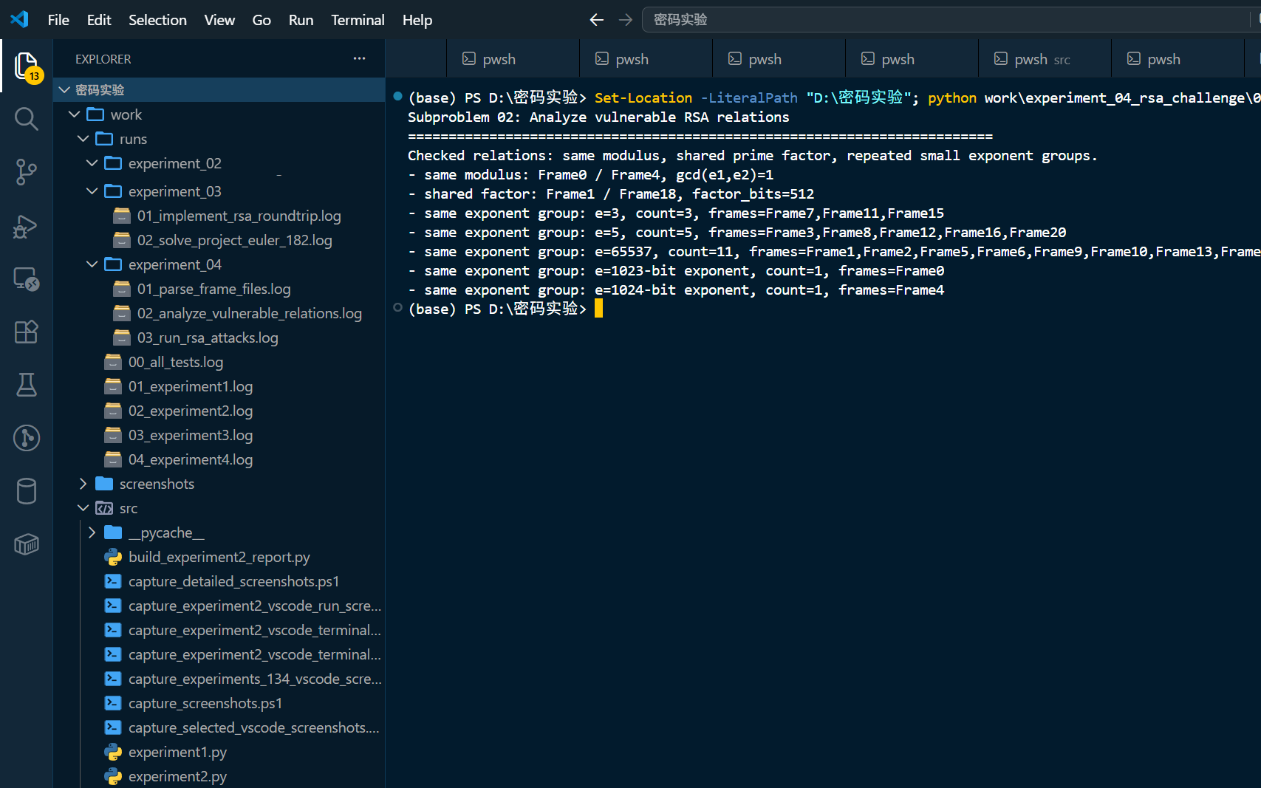
Task: Open the Search view in activity bar
Action: pos(27,118)
